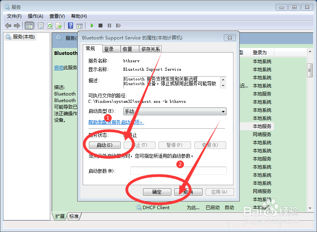Minimize the 服务 window
This screenshot has width=317, height=232.
[x=281, y=7]
